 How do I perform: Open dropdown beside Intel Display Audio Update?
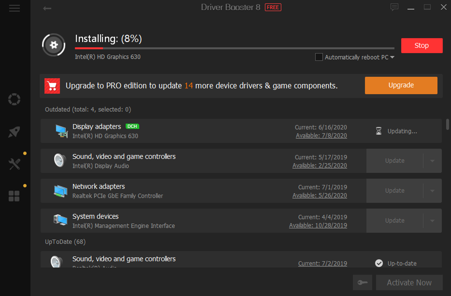[432, 161]
